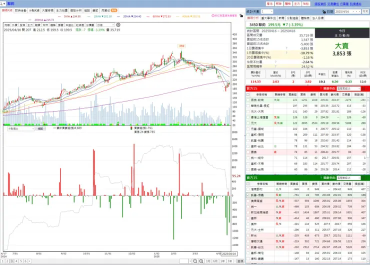
Task: Tick the checkbox for 港商野村 row
Action: click(248, 189)
